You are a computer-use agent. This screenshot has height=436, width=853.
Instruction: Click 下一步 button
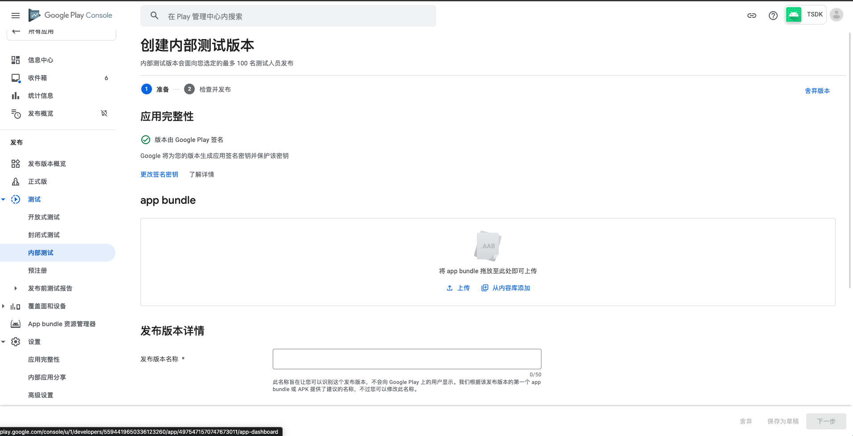tap(826, 421)
